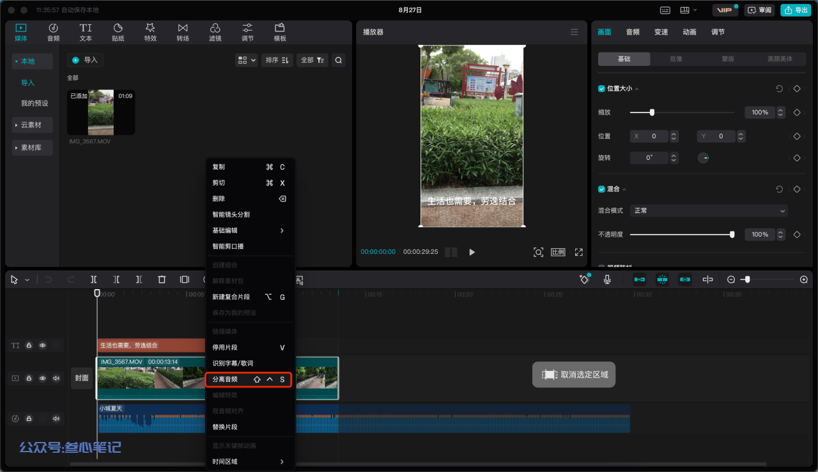This screenshot has width=818, height=472.
Task: Choose 复制 from context menu
Action: pyautogui.click(x=250, y=167)
